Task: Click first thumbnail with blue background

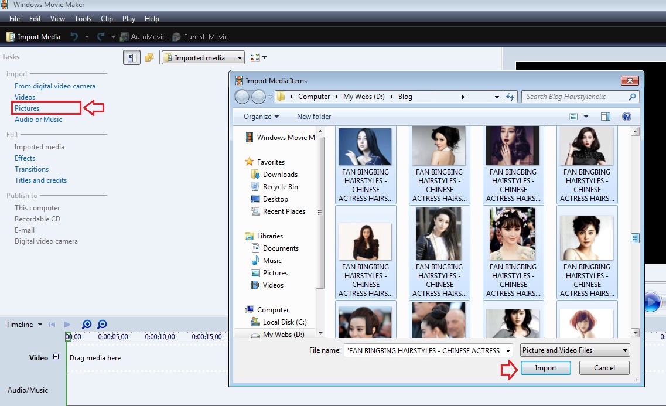Action: pyautogui.click(x=365, y=147)
